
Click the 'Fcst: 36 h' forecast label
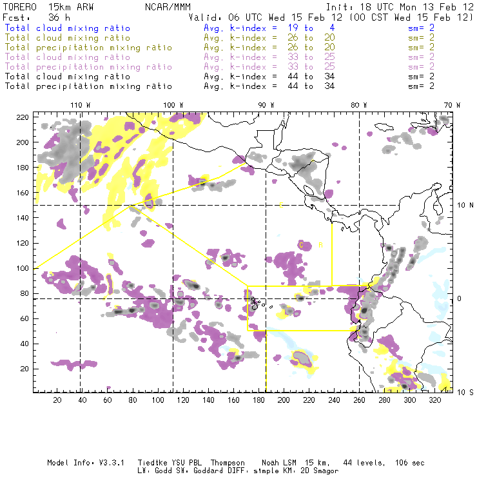(x=36, y=17)
